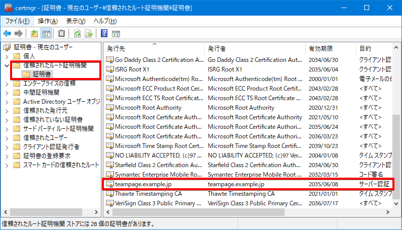Sort by the 発行先 column header
402x230 pixels.
coord(154,49)
